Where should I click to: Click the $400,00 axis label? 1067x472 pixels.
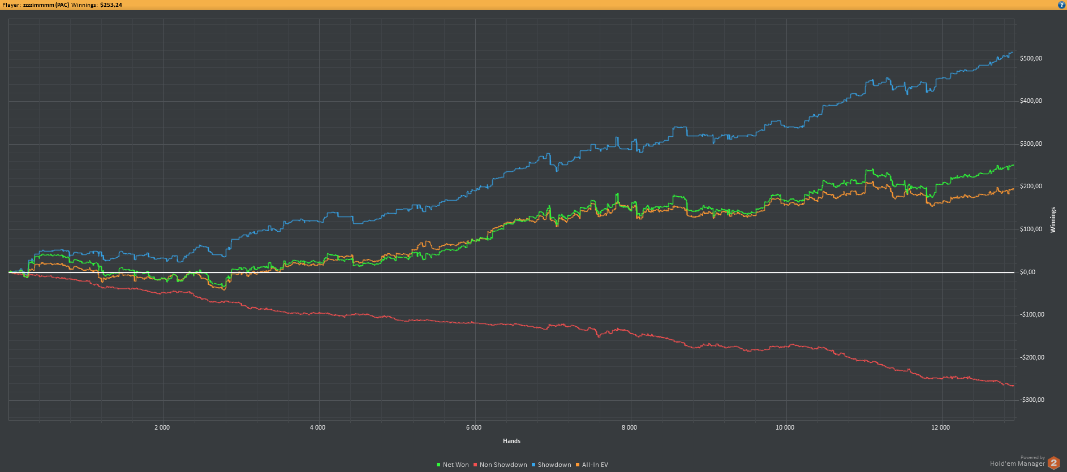[x=1031, y=101]
